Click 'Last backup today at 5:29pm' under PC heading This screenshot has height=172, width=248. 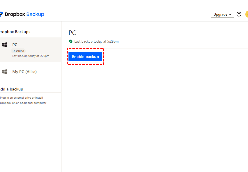pos(96,41)
